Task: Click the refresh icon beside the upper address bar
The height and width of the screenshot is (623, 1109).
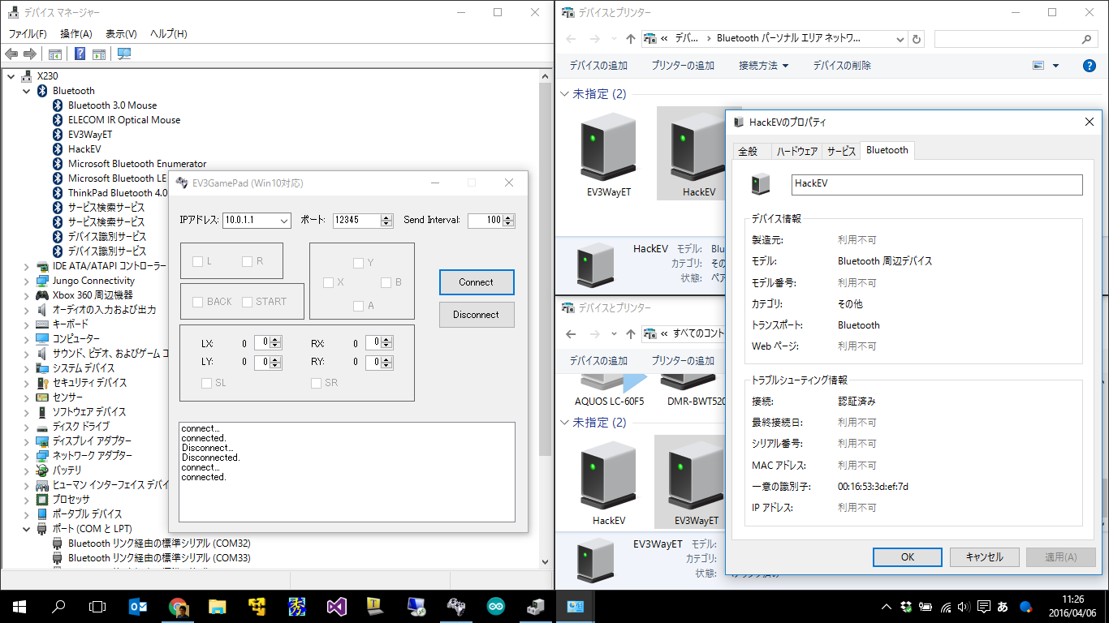Action: [x=917, y=38]
